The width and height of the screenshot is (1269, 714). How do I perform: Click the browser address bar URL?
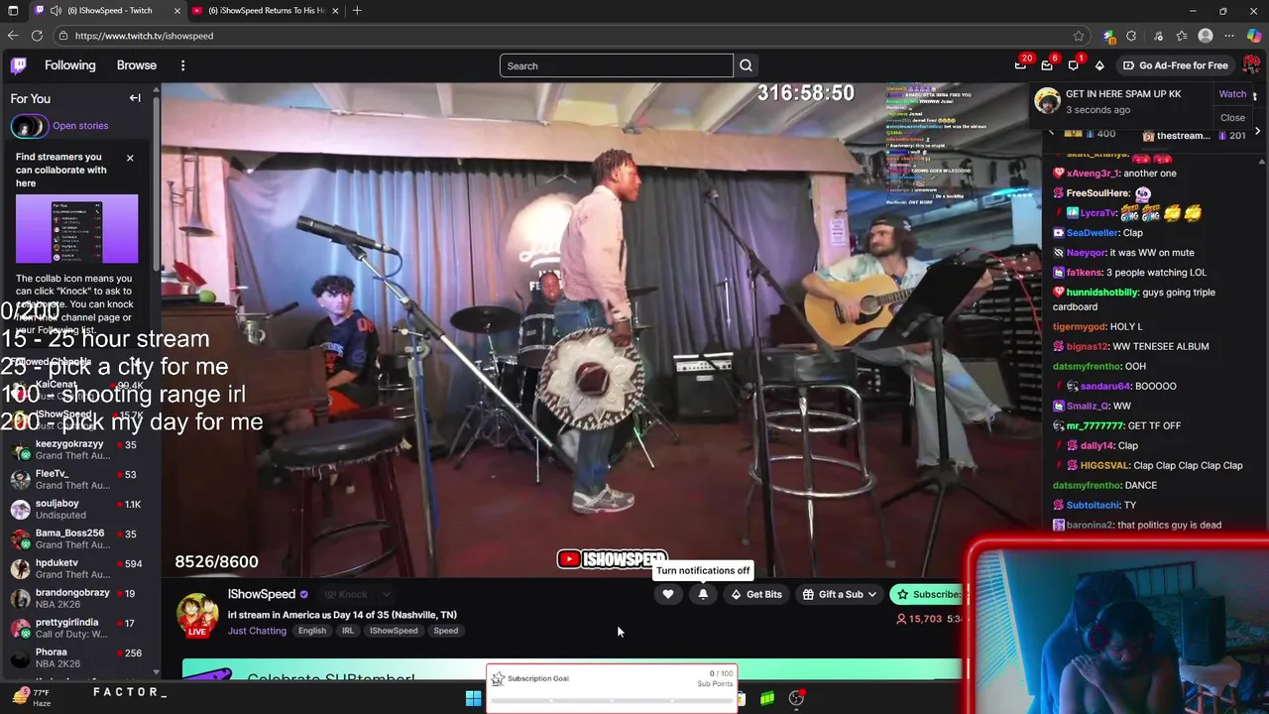click(144, 36)
